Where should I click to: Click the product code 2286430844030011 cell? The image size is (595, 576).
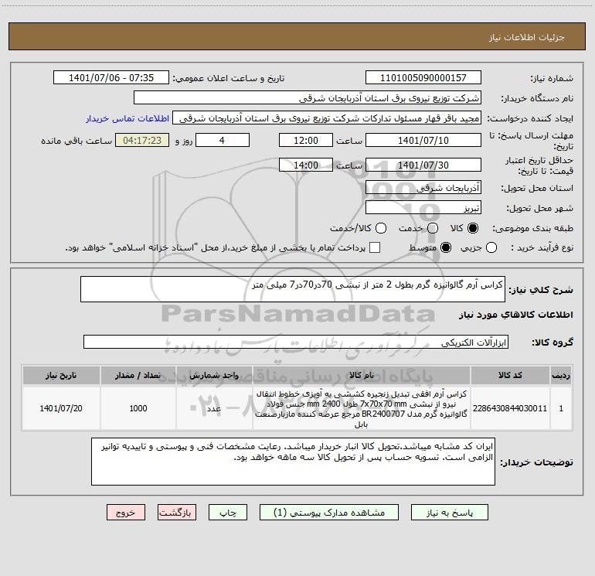point(510,408)
